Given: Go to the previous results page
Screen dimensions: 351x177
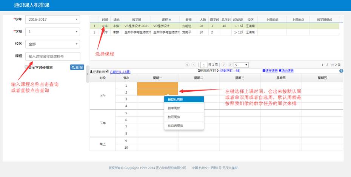Looking at the screenshot, I should pos(194,65).
